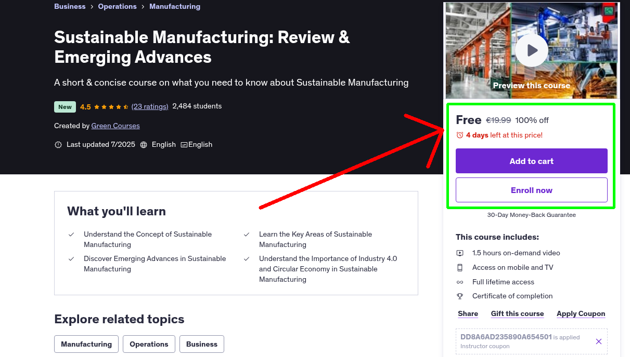Click the Preview this course thumbnail text
Image resolution: width=630 pixels, height=357 pixels.
531,86
